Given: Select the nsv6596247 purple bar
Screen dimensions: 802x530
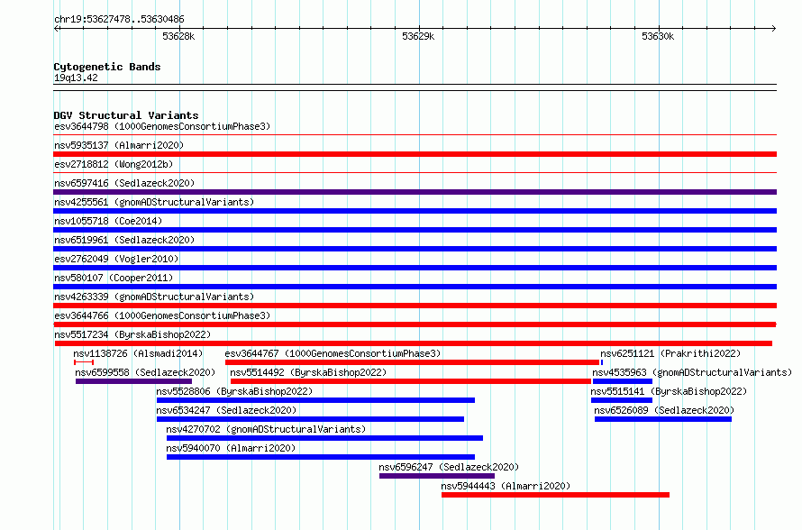Looking at the screenshot, I should coord(437,476).
